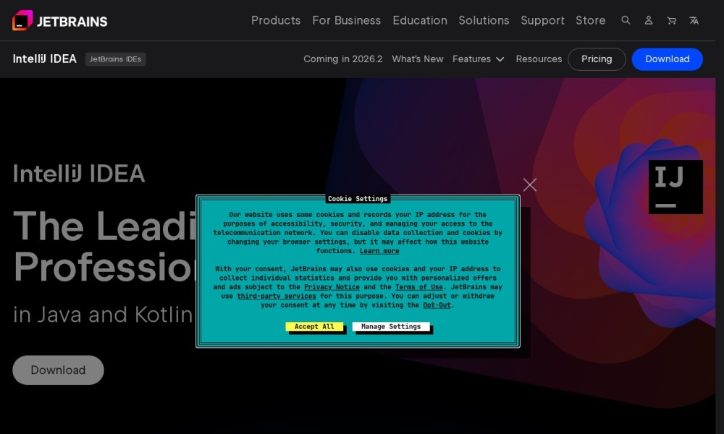Viewport: 724px width, 434px height.
Task: Open the Solutions menu
Action: pos(484,20)
